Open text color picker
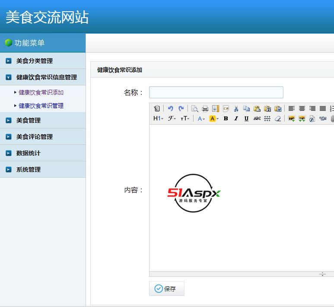The image size is (334, 307). point(201,119)
